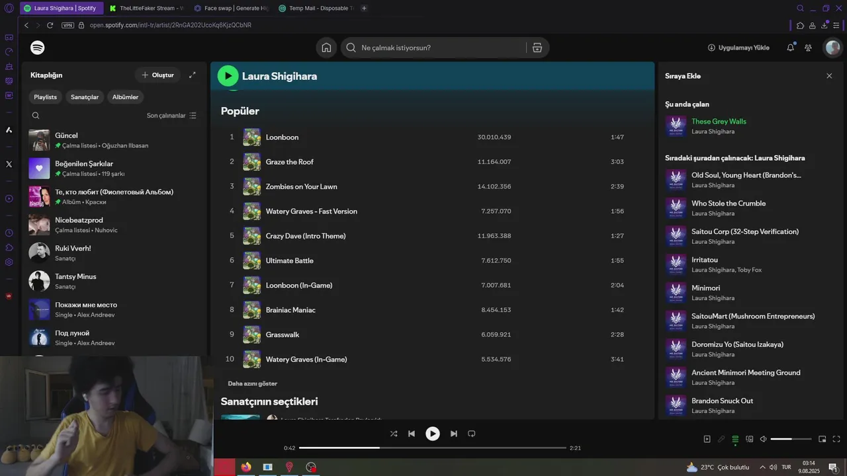847x476 pixels.
Task: Skip to next track
Action: coord(453,434)
